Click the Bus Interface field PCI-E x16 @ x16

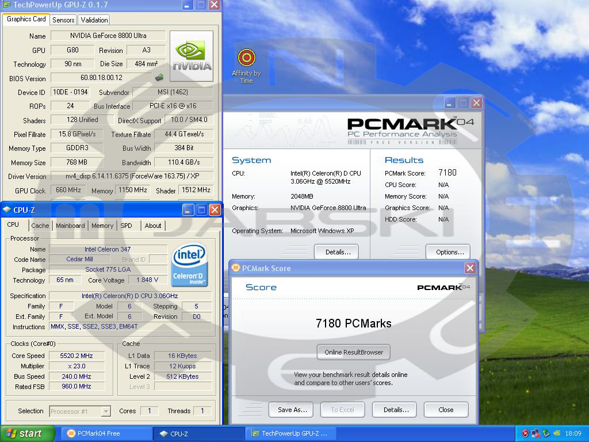click(x=173, y=106)
